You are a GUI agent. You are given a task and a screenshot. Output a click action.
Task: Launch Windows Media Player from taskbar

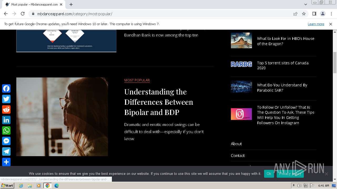[x=39, y=186]
